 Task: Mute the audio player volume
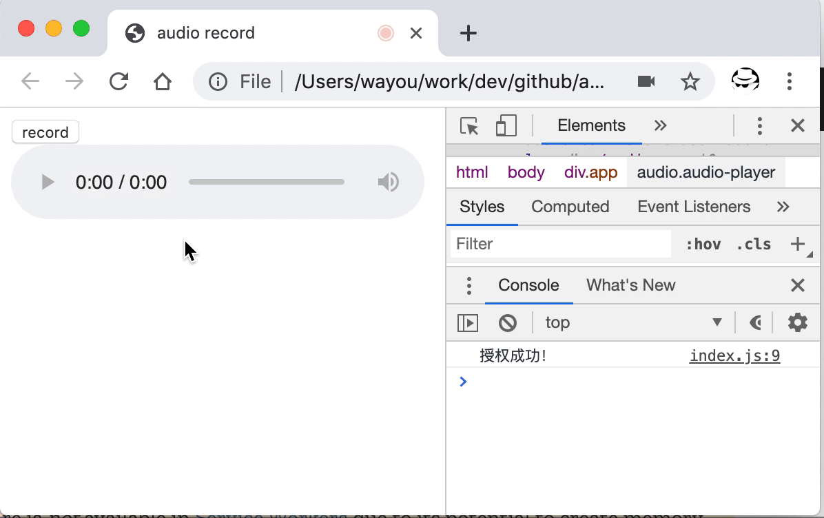388,182
